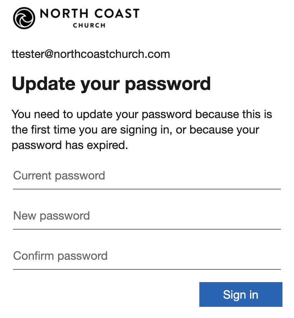
Task: Click the 'Sign in' label text
Action: coord(241,295)
